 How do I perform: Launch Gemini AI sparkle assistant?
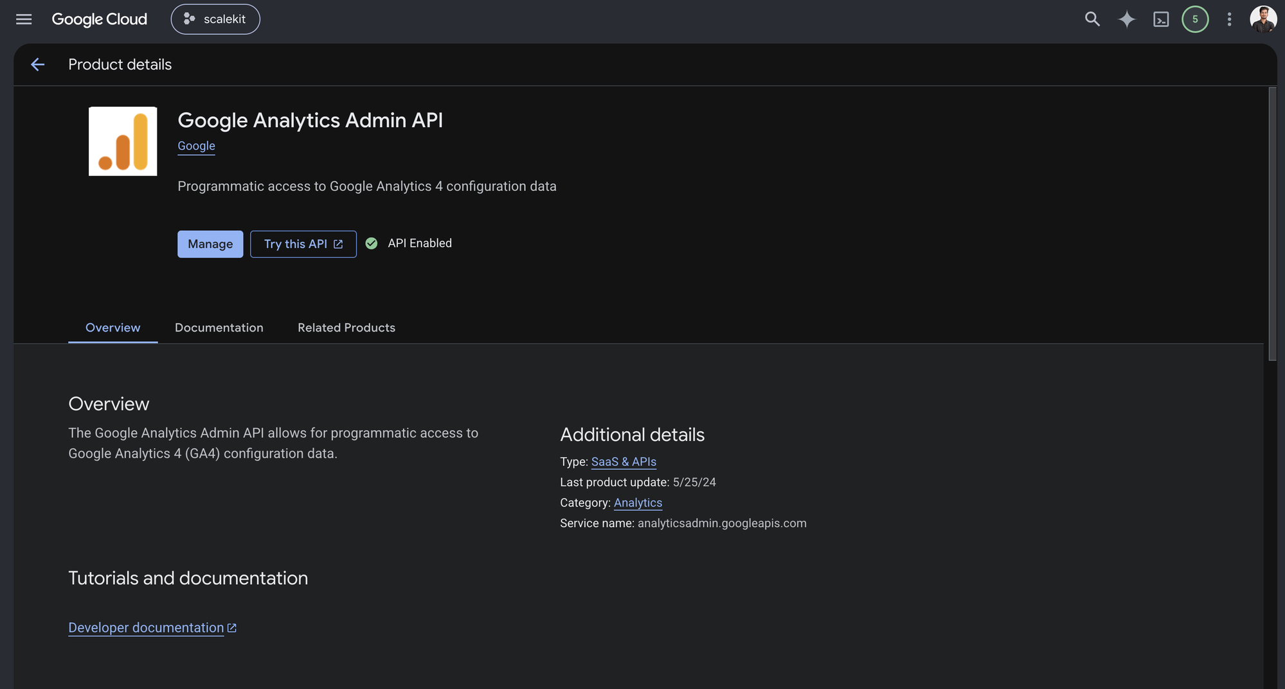click(x=1127, y=19)
